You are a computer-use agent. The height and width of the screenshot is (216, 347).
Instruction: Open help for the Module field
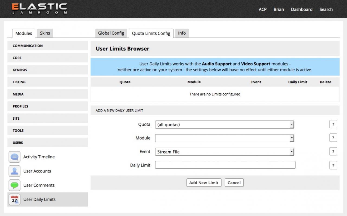click(333, 138)
